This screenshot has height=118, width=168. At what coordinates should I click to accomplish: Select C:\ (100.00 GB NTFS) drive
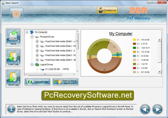57,69
